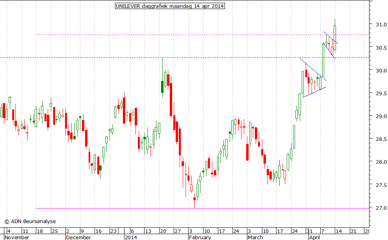
Task: Click the December month label
Action: (x=78, y=237)
